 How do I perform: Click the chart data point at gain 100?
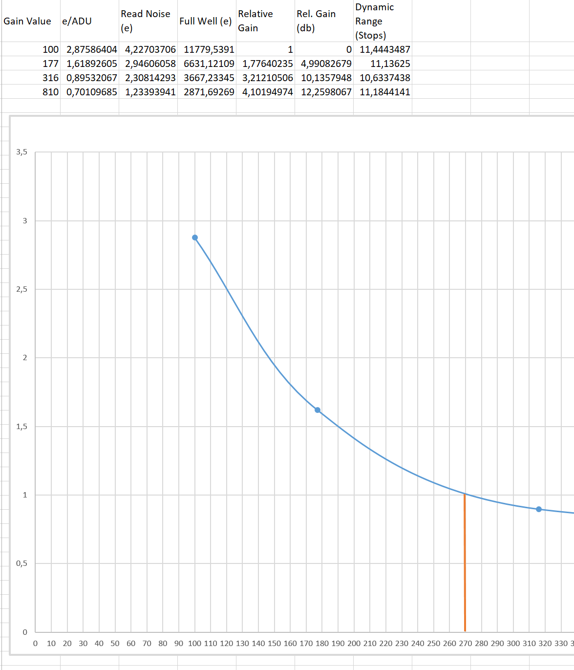[x=195, y=238]
